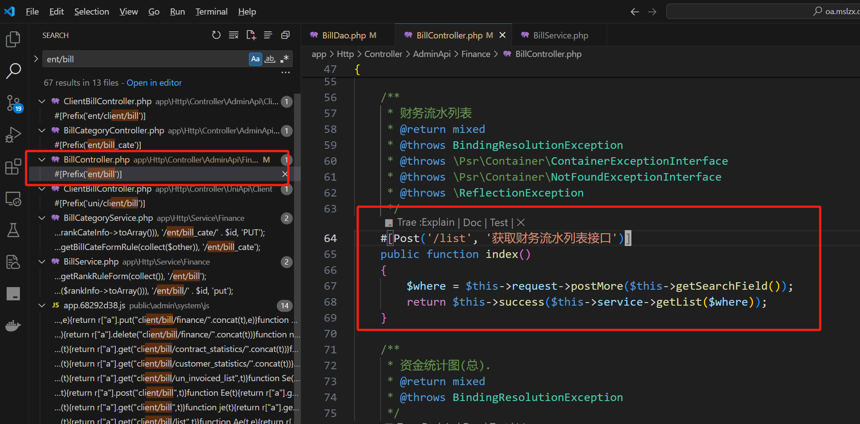This screenshot has height=424, width=860.
Task: Collapse BillCategoryController.php results group
Action: click(42, 130)
